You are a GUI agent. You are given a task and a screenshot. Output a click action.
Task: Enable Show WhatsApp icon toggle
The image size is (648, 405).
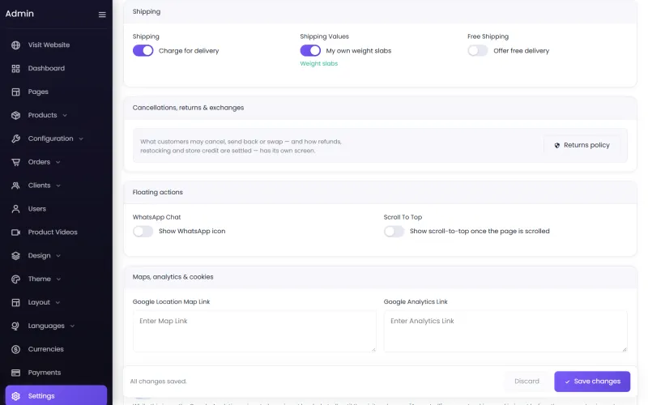143,232
